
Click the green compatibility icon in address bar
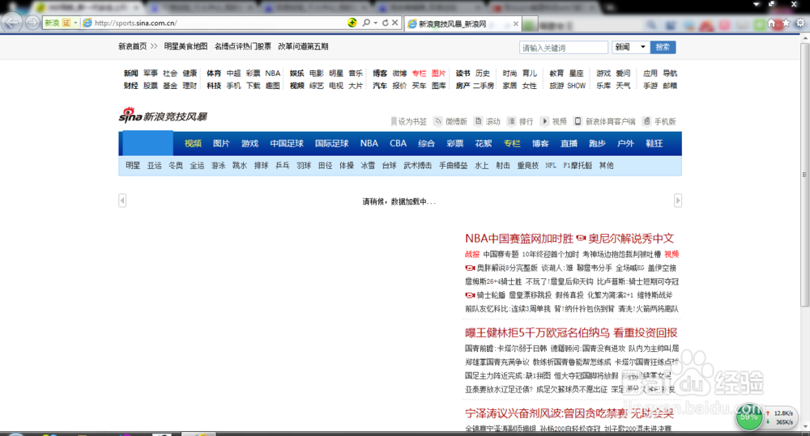352,23
